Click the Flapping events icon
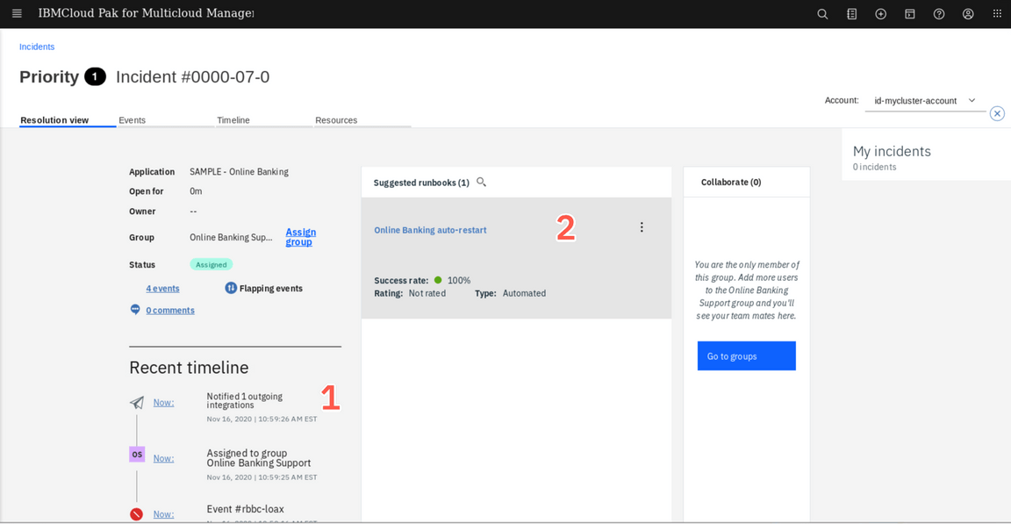1011x524 pixels. (231, 288)
